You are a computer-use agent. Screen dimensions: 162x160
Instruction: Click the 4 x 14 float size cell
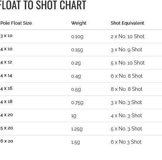6,76
